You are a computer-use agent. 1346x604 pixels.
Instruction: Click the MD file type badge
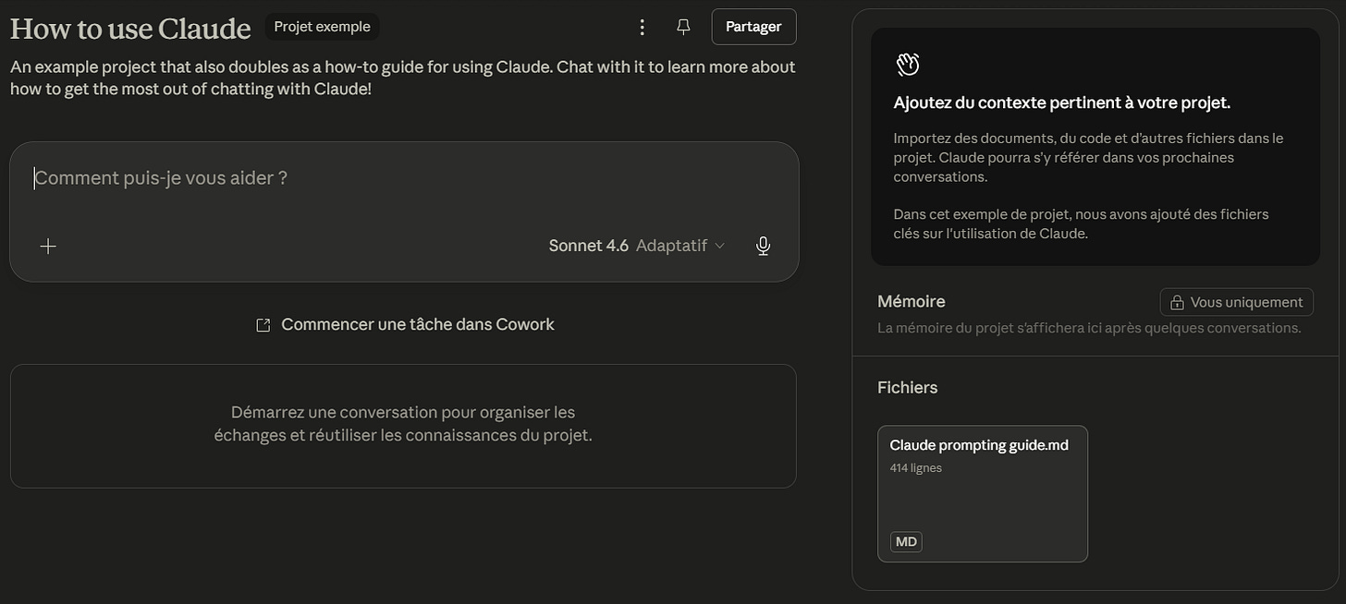906,542
